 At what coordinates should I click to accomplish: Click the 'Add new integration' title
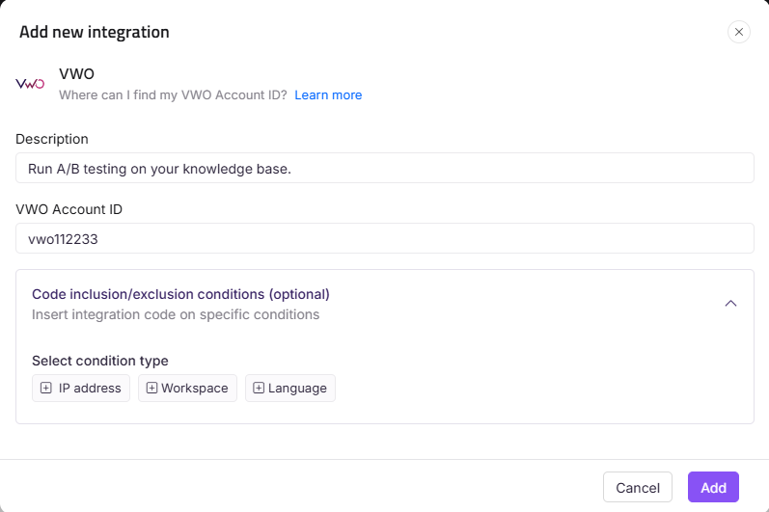point(95,32)
